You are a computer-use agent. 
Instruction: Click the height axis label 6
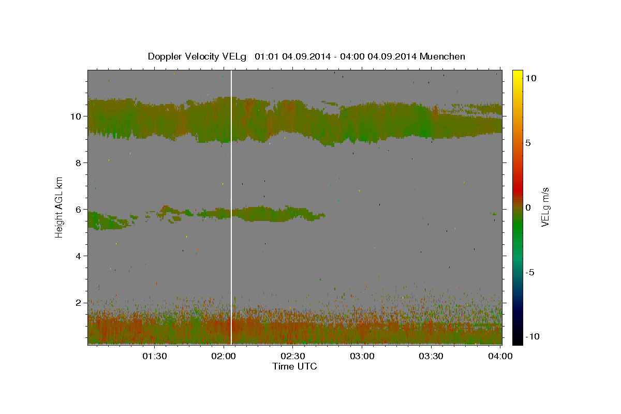coord(78,209)
